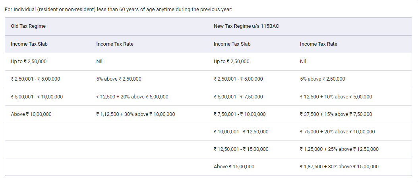The image size is (418, 183).
Task: Click the Old Tax Regime header
Action: point(28,26)
